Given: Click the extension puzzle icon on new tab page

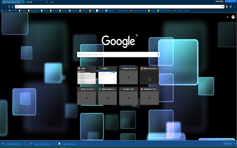Looking at the screenshot, I should (233, 17).
